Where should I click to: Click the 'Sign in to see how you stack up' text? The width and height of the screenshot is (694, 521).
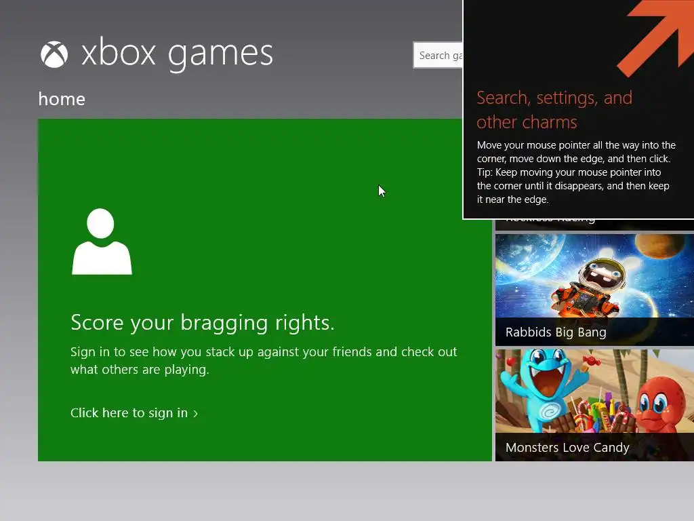264,361
